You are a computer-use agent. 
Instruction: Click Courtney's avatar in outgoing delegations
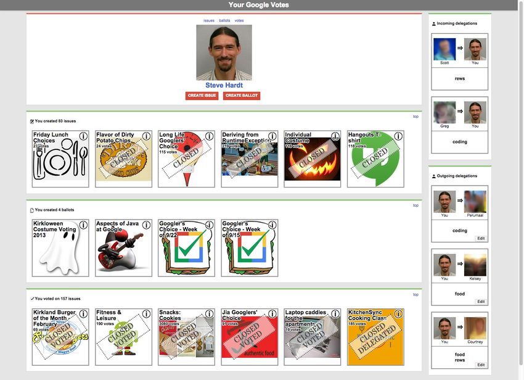(475, 328)
